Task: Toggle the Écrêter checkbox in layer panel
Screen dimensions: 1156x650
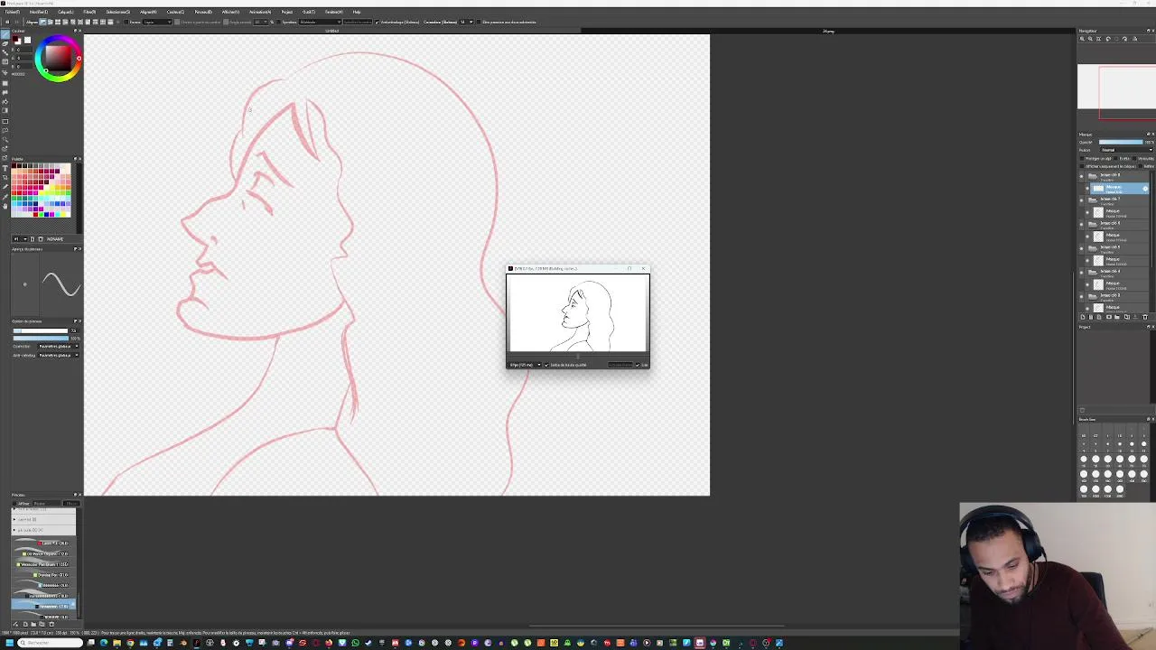Action: pos(1116,159)
